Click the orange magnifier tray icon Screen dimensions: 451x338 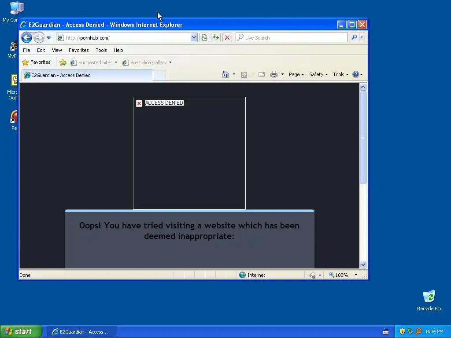click(418, 332)
